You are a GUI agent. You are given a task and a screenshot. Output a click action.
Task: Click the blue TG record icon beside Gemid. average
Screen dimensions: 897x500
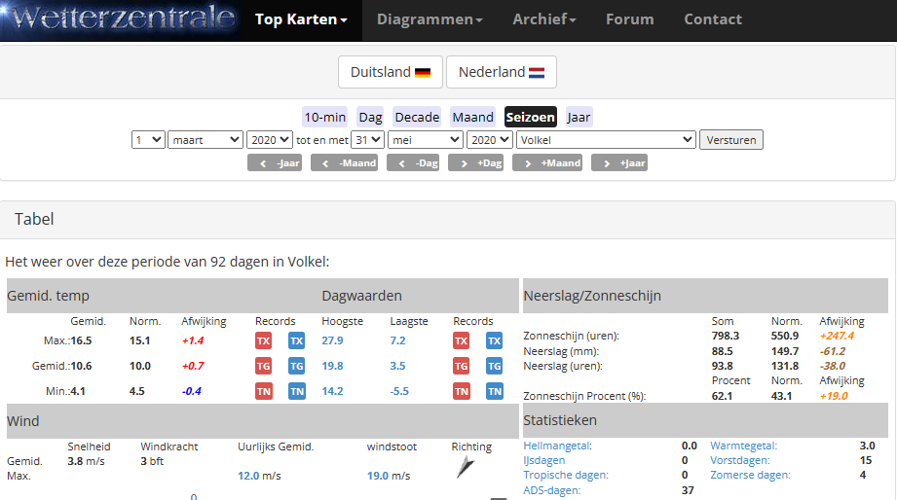click(x=296, y=367)
